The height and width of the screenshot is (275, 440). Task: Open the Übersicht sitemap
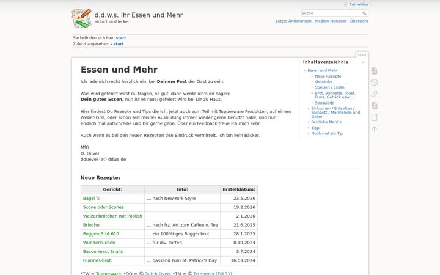coord(359,21)
